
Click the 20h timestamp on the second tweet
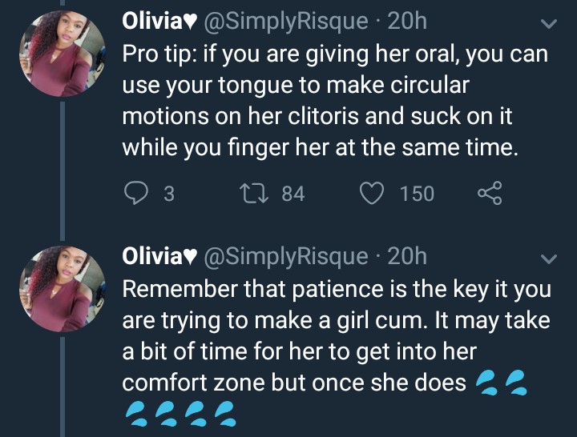[x=407, y=256]
